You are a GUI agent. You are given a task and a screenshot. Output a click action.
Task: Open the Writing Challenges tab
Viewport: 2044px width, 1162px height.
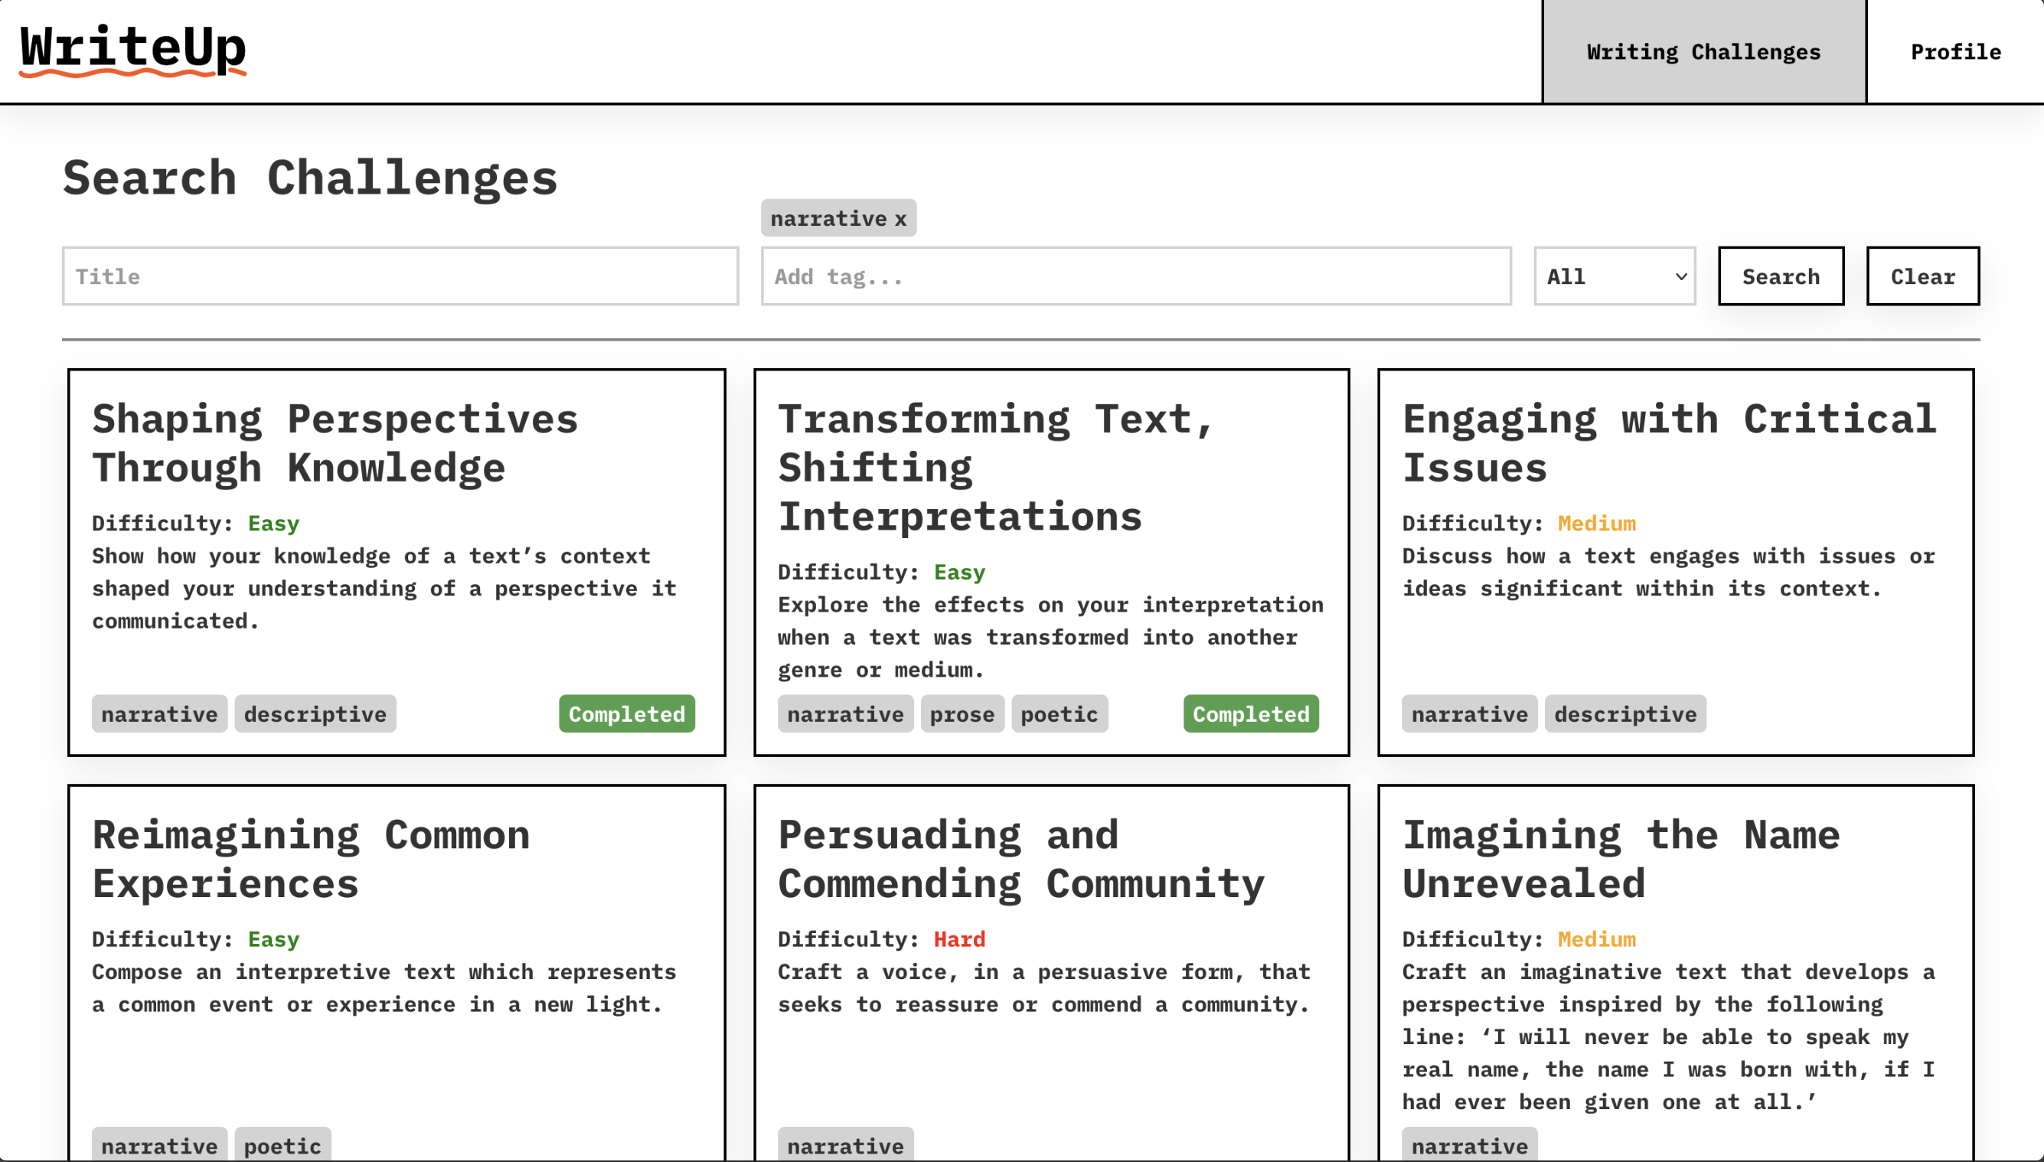pyautogui.click(x=1703, y=52)
